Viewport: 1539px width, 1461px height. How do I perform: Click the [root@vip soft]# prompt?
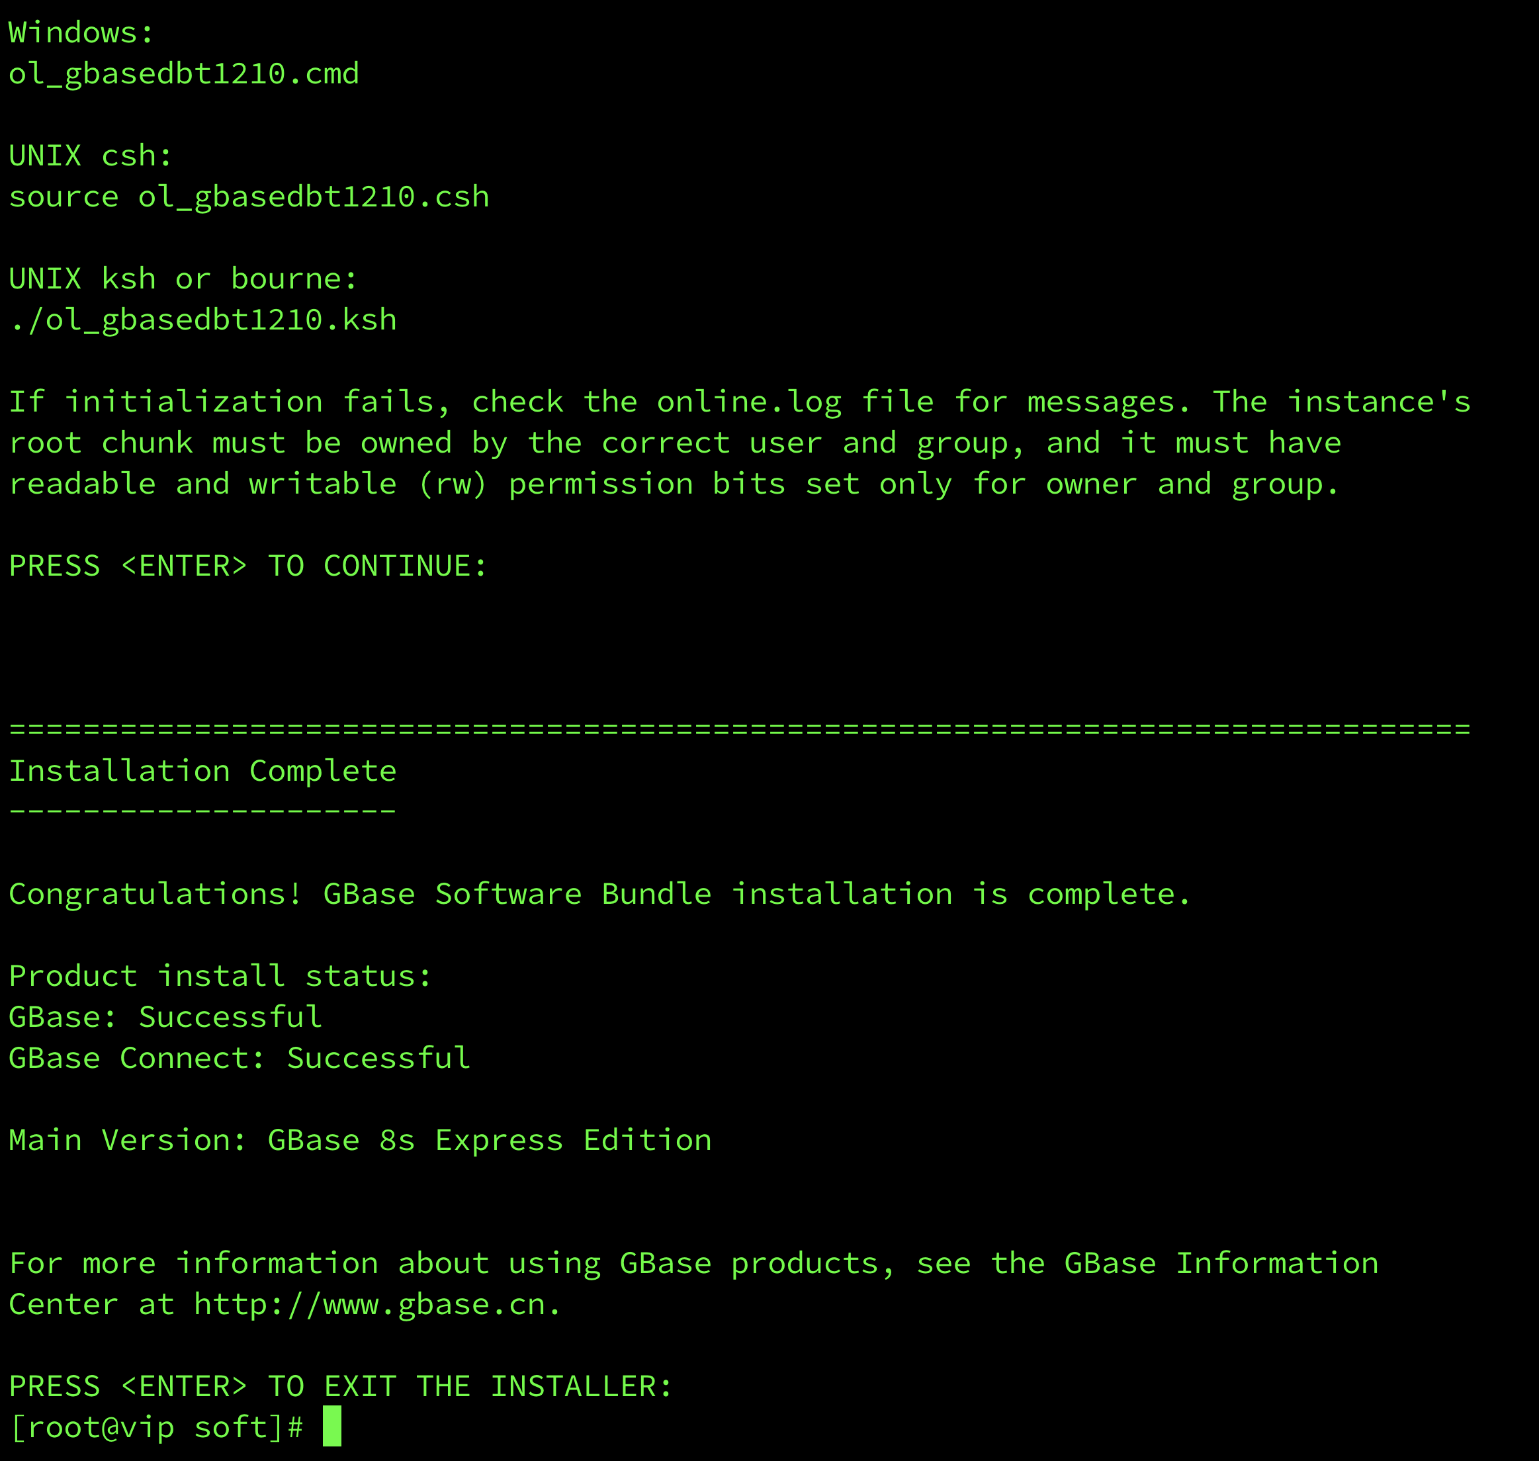[155, 1427]
